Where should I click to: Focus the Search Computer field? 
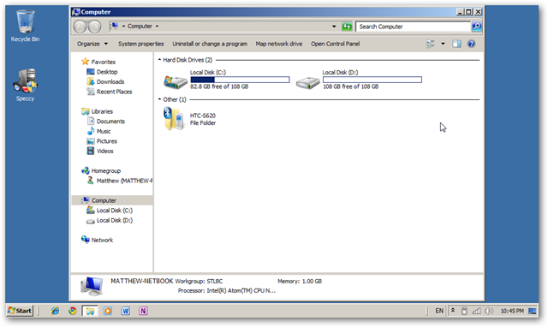point(413,27)
